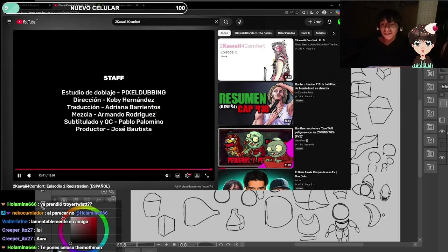The height and width of the screenshot is (252, 448).
Task: Open 2Kawaii4Comfort Episode 5 thumbnail
Action: [x=255, y=59]
